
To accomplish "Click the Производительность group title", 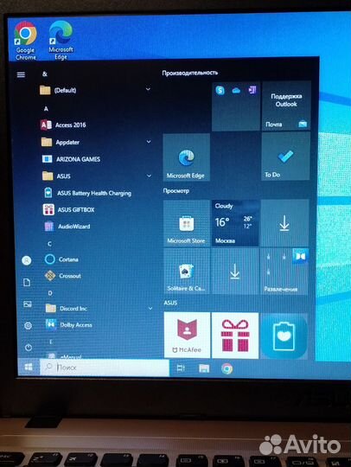I will 190,73.
